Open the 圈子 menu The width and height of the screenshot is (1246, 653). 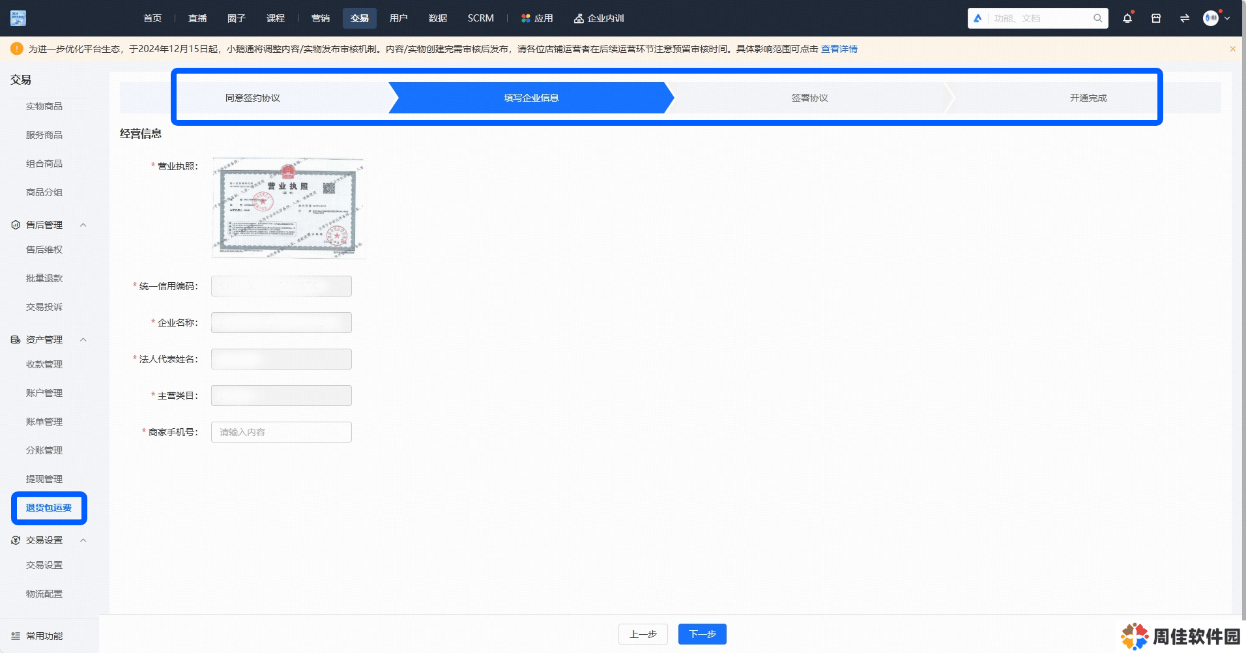pyautogui.click(x=237, y=18)
